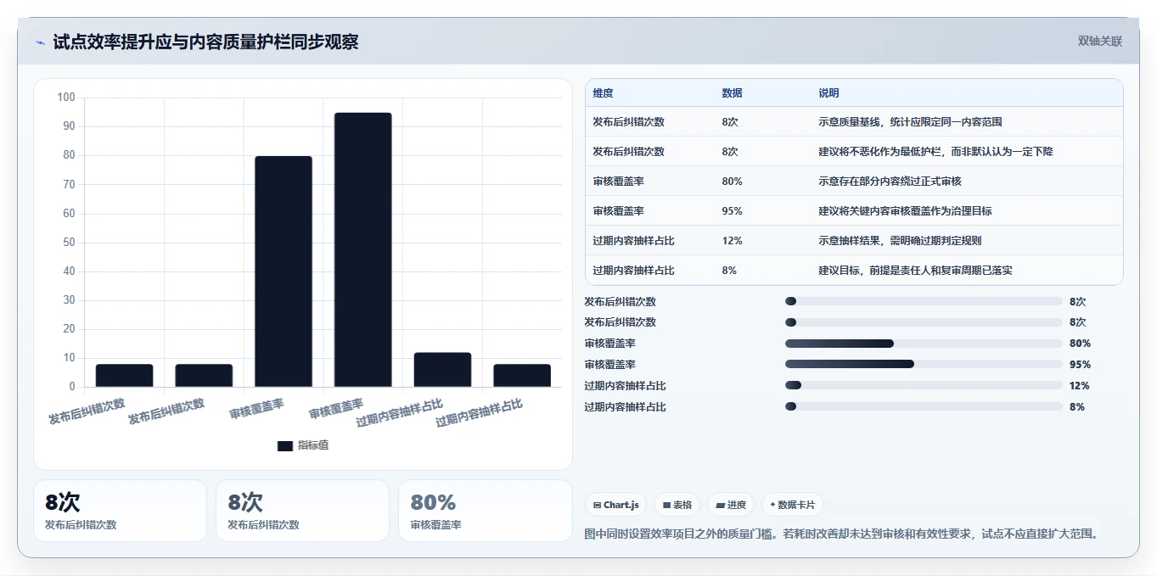Click the 说明 table column header

(x=828, y=93)
